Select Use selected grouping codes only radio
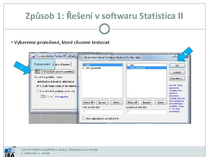Viewport: 209px width, 157px height. pos(37,91)
